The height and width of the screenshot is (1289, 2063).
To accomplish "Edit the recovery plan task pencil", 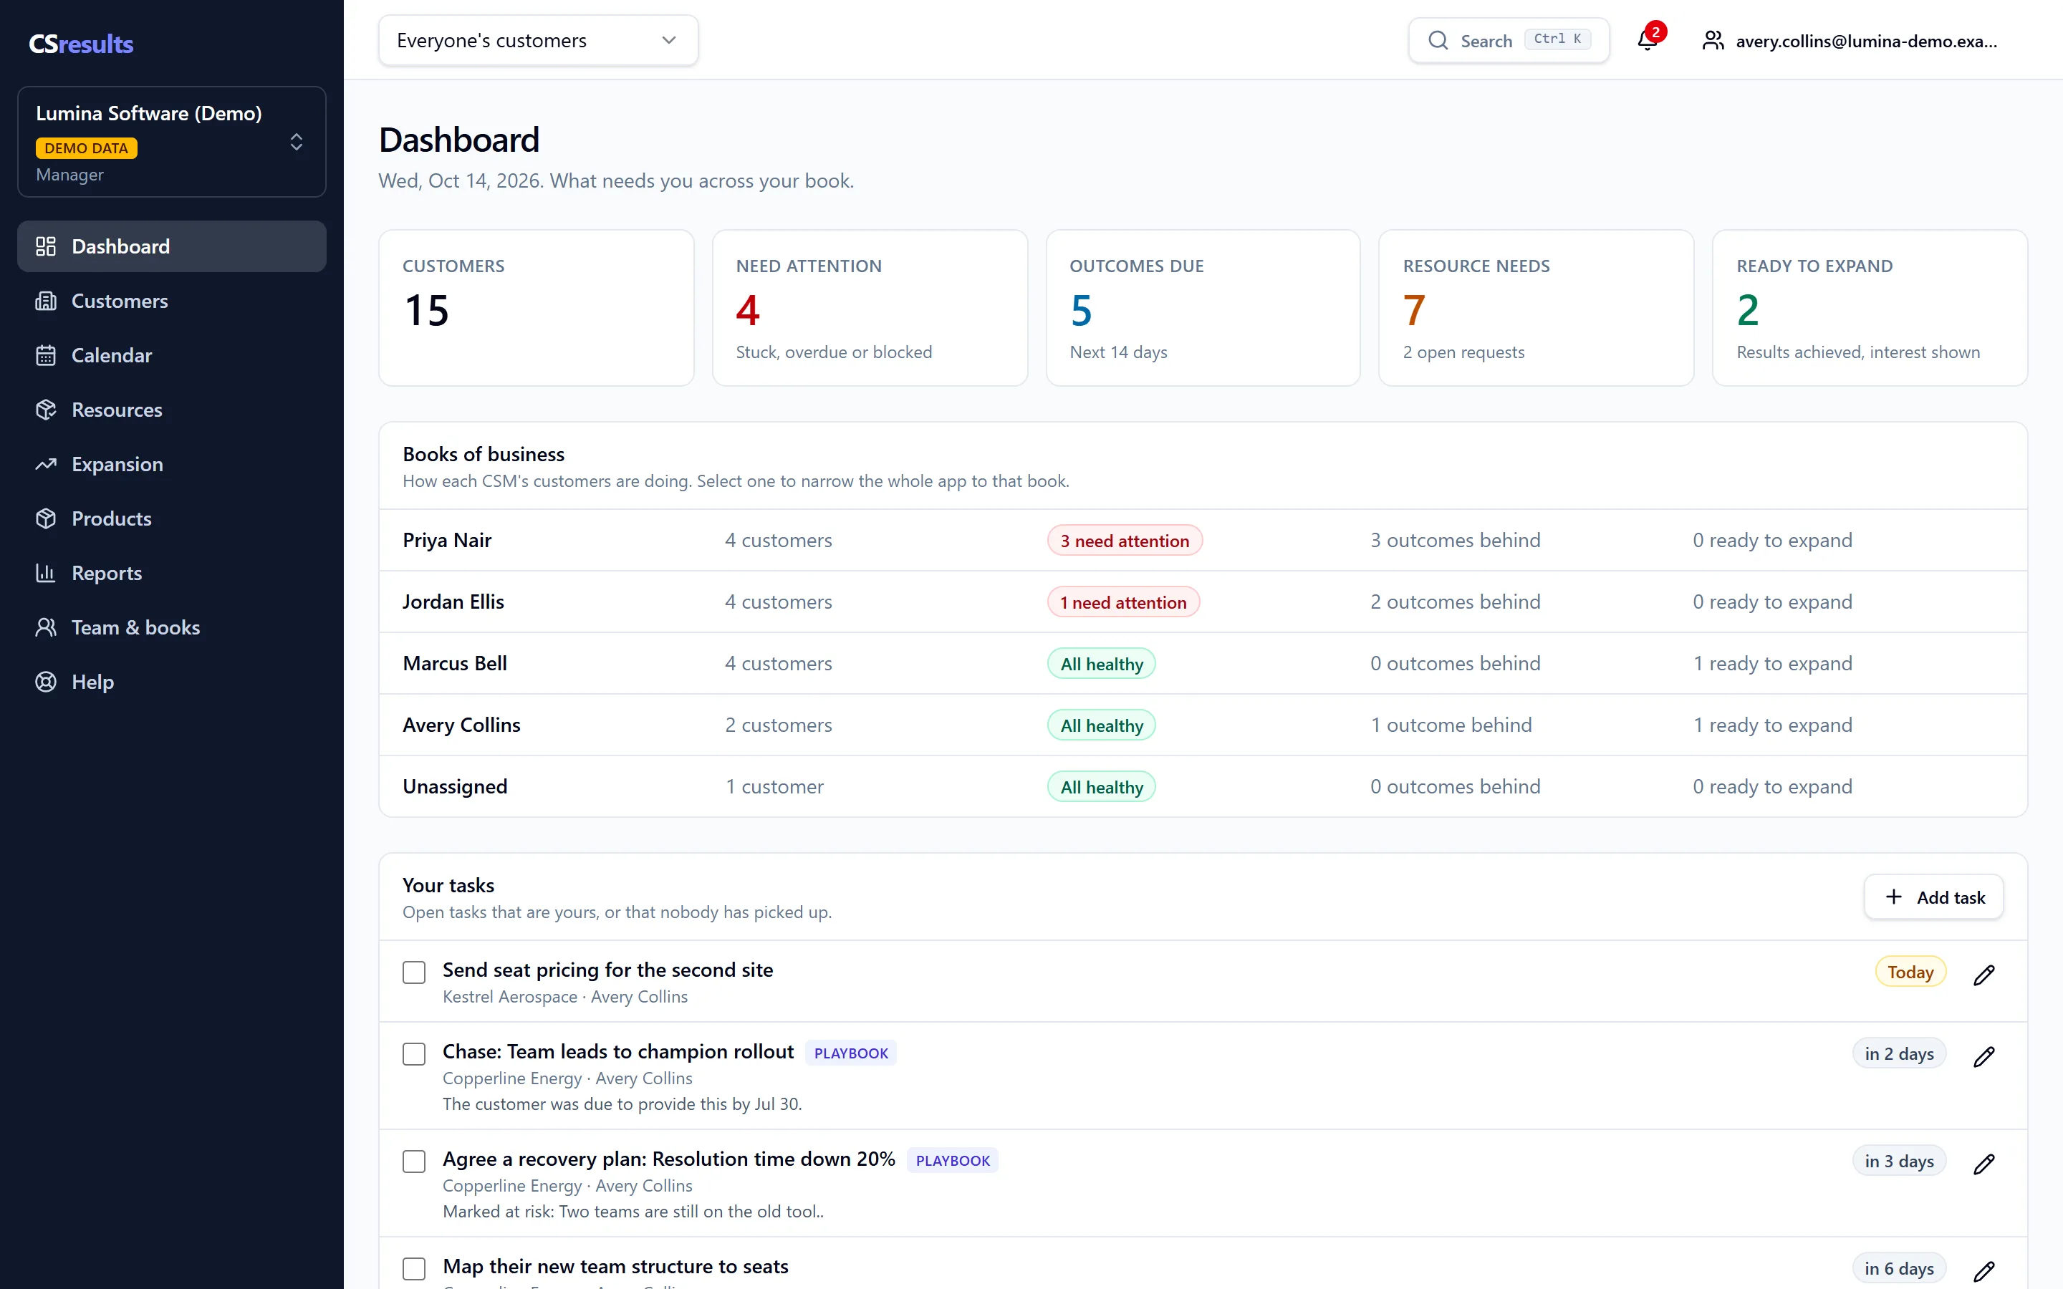I will tap(1983, 1163).
